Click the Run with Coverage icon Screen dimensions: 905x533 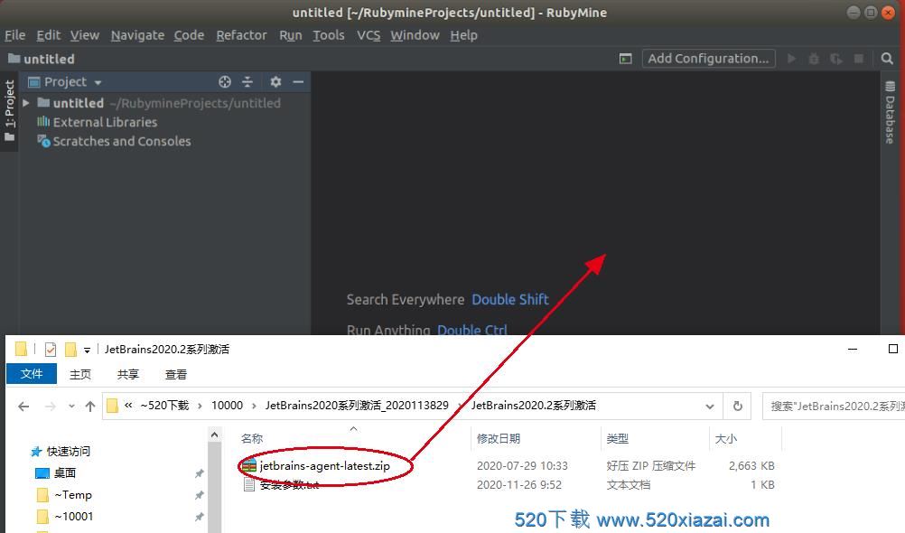[835, 59]
